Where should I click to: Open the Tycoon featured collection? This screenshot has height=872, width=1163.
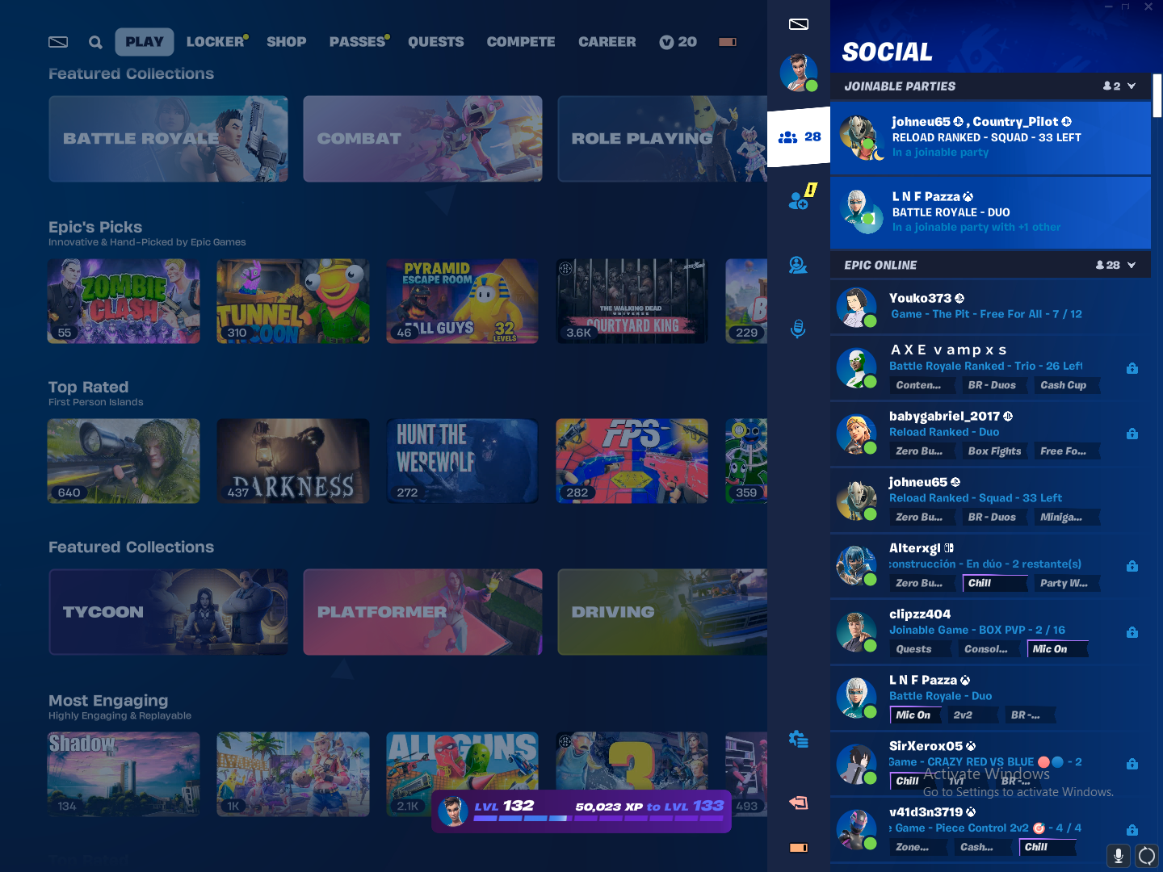click(168, 612)
